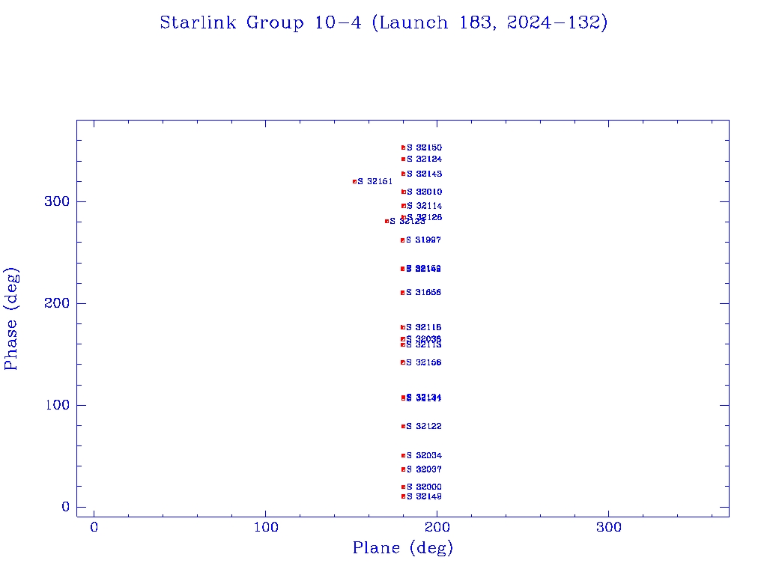Select the red marker for S 32161

(354, 182)
